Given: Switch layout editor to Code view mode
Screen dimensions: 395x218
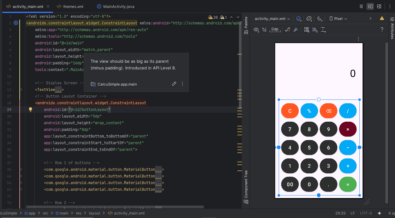Looking at the screenshot, I should click(361, 6).
